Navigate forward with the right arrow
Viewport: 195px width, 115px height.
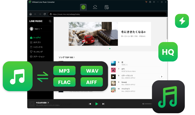[x=40, y=14]
